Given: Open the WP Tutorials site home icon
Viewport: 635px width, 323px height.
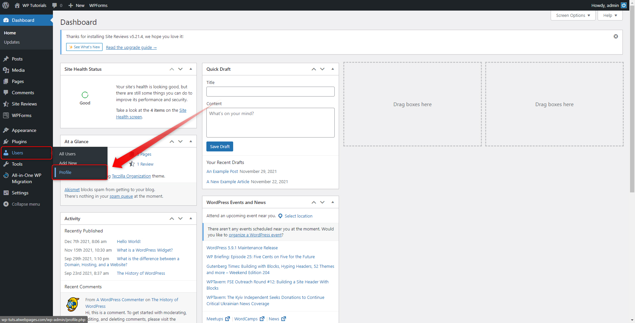Looking at the screenshot, I should [x=17, y=5].
